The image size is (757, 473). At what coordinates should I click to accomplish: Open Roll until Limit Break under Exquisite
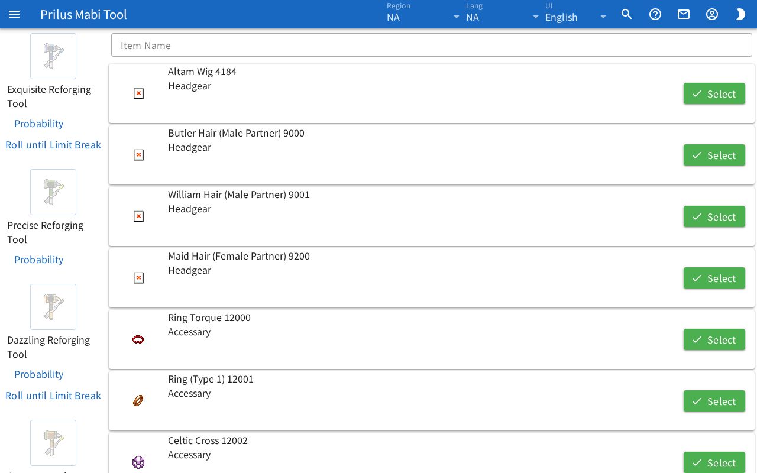pyautogui.click(x=53, y=145)
